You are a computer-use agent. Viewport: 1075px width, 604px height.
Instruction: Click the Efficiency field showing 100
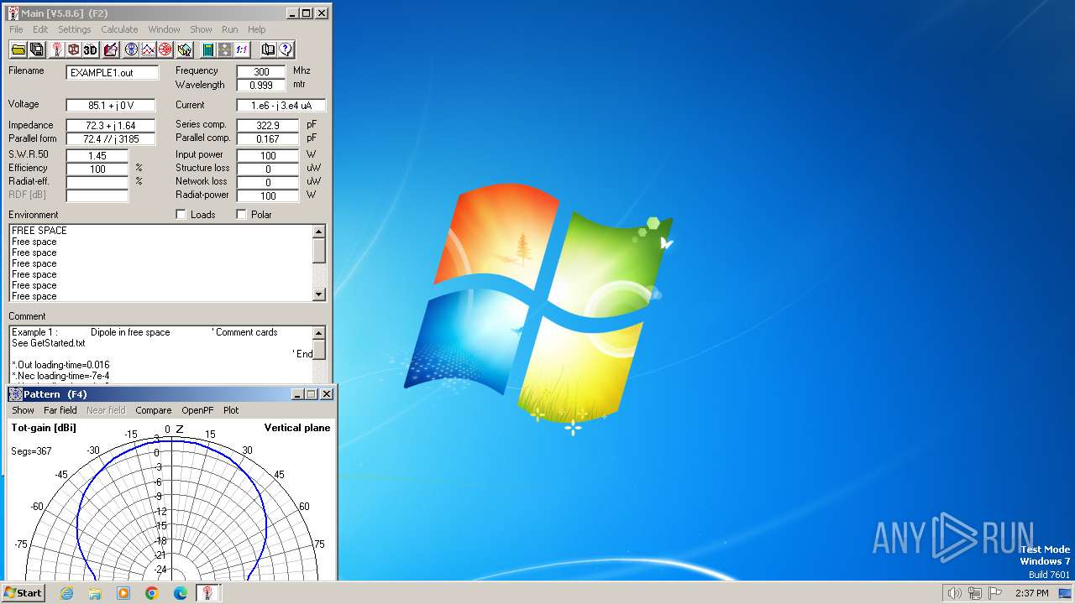pyautogui.click(x=97, y=169)
